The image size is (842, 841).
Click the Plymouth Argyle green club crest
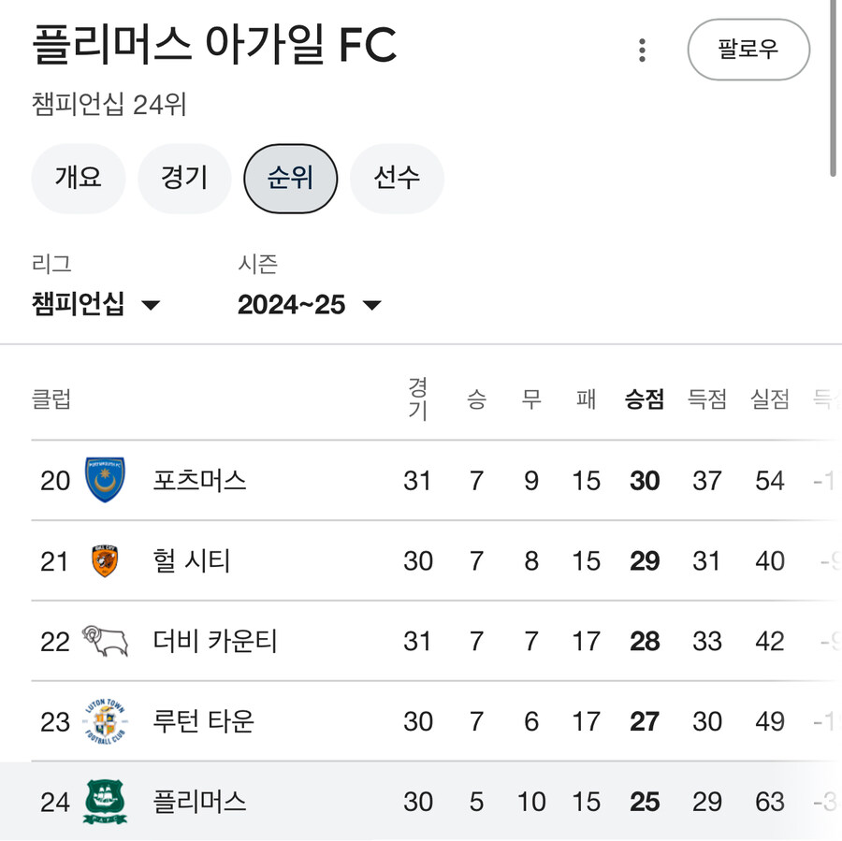tap(106, 802)
